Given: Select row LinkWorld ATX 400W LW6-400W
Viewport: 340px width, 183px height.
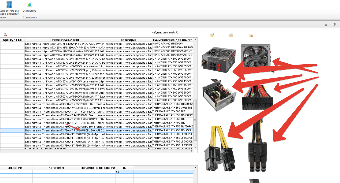Looking at the screenshot, I should (97, 78).
